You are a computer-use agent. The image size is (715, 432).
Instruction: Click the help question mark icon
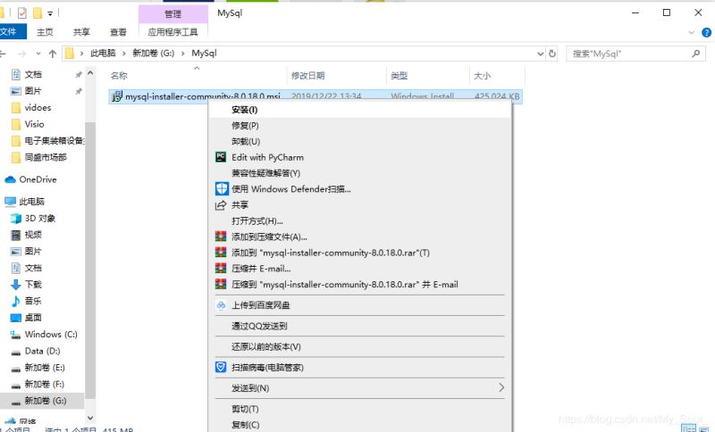706,32
